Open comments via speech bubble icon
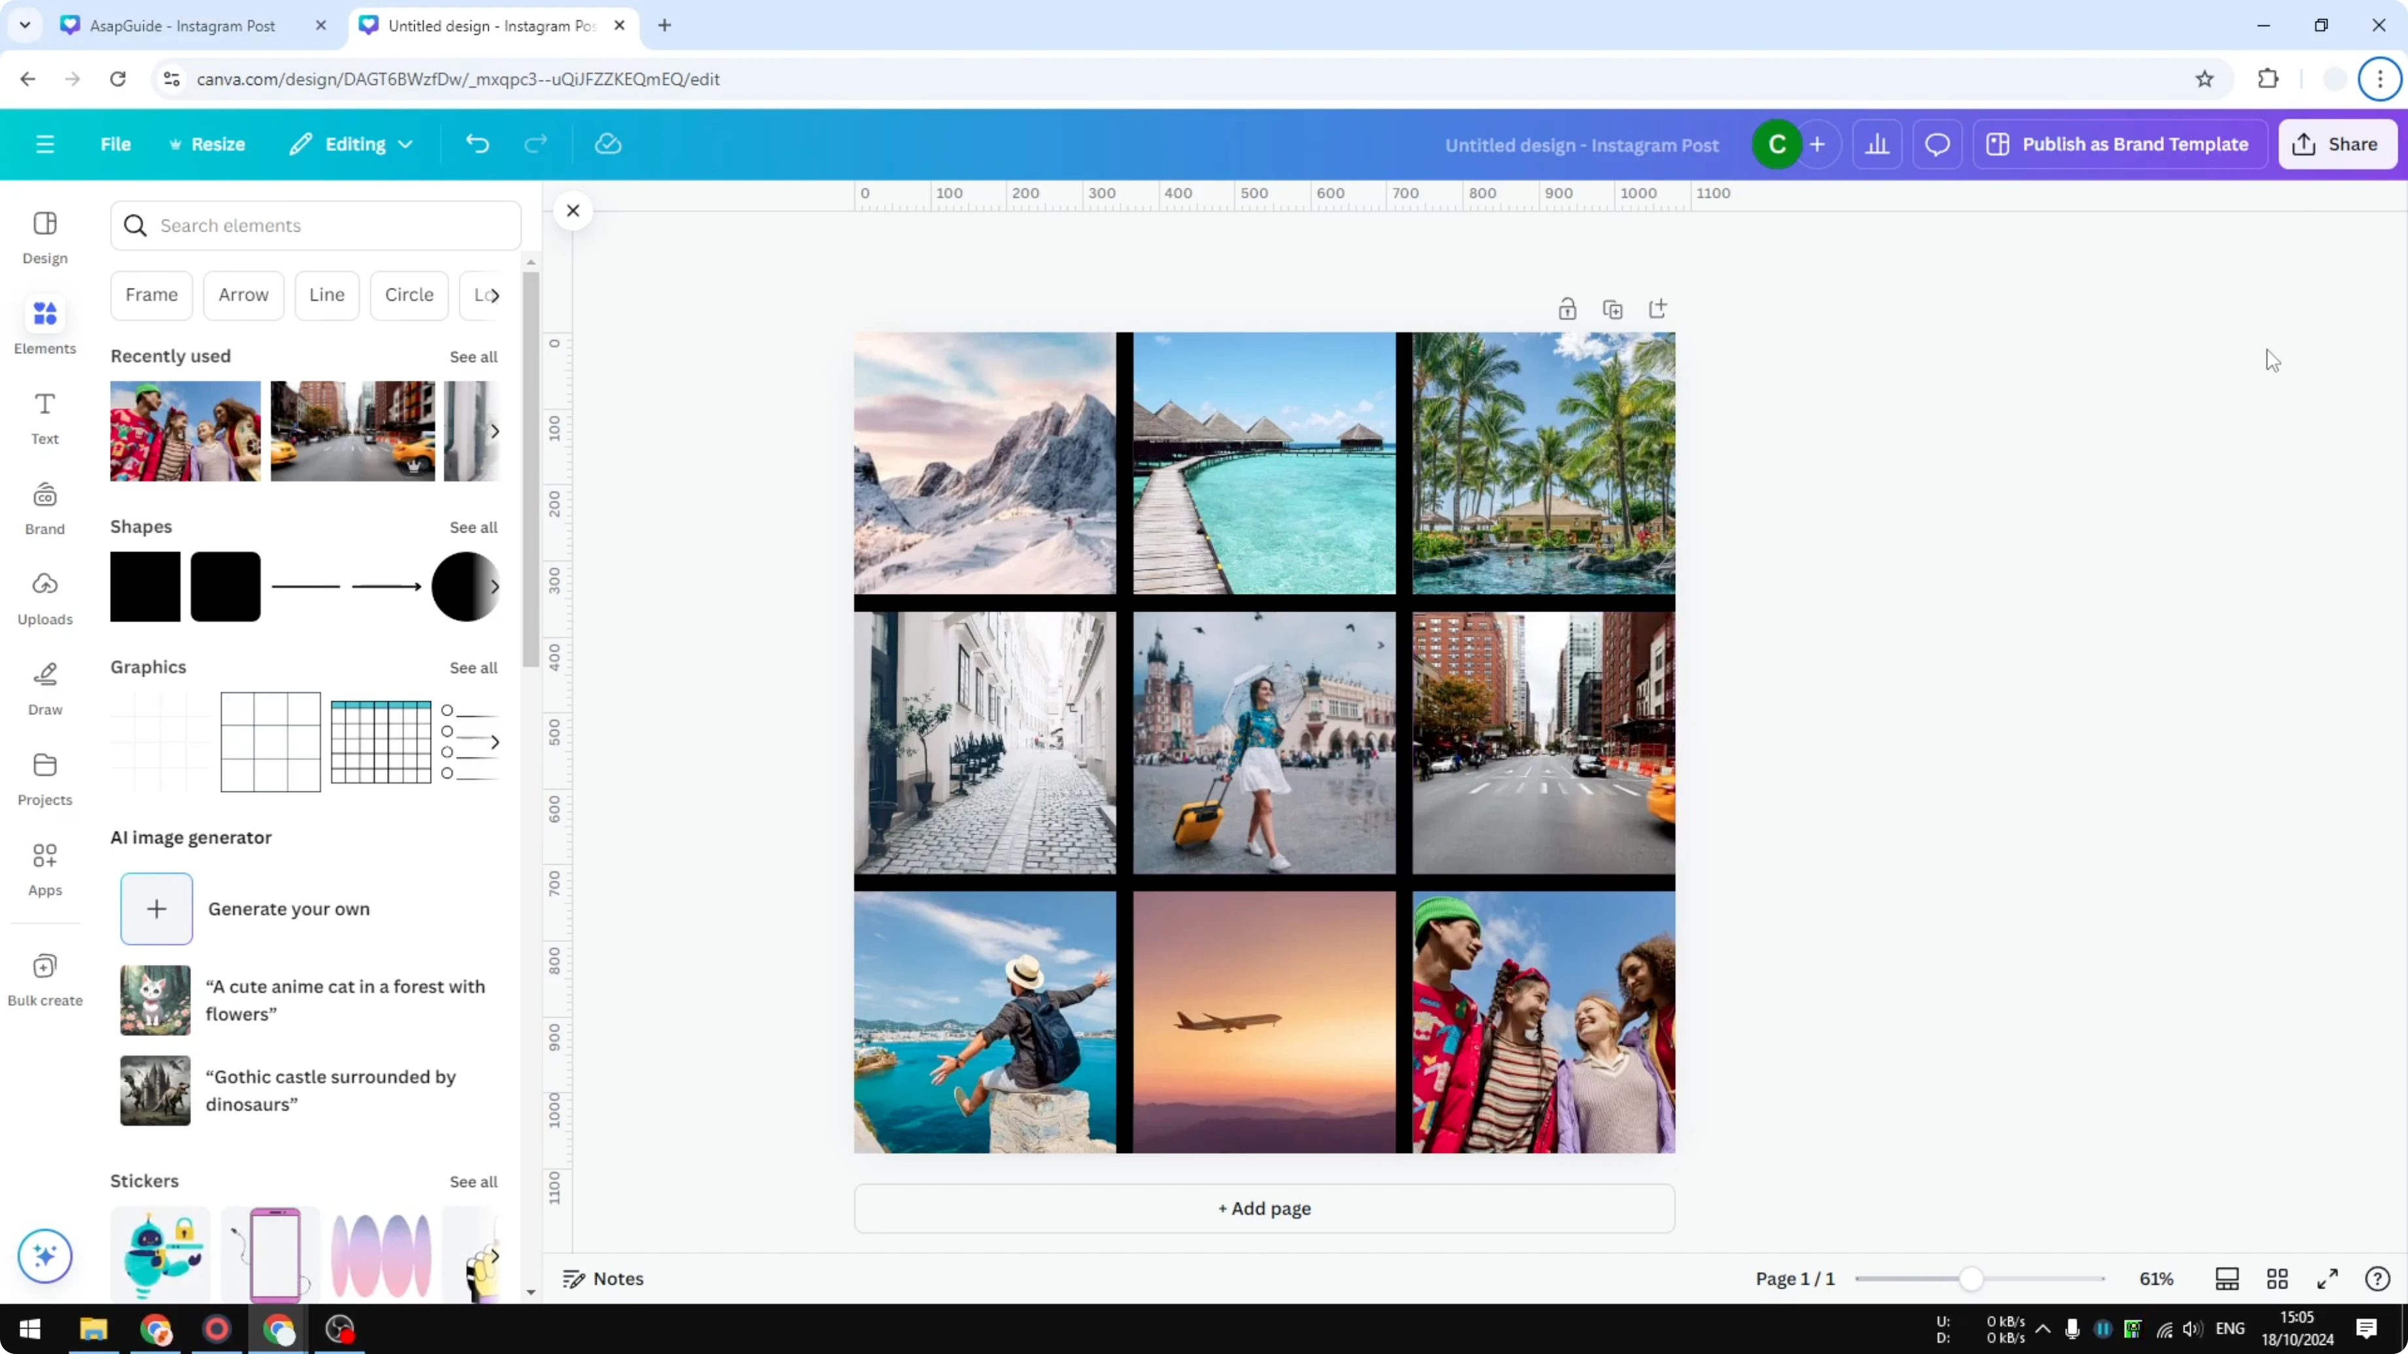The height and width of the screenshot is (1354, 2408). [x=1936, y=144]
